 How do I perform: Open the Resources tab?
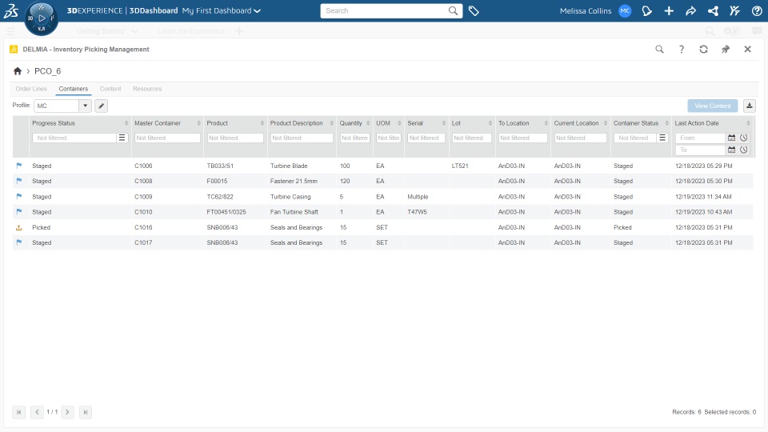pyautogui.click(x=147, y=89)
